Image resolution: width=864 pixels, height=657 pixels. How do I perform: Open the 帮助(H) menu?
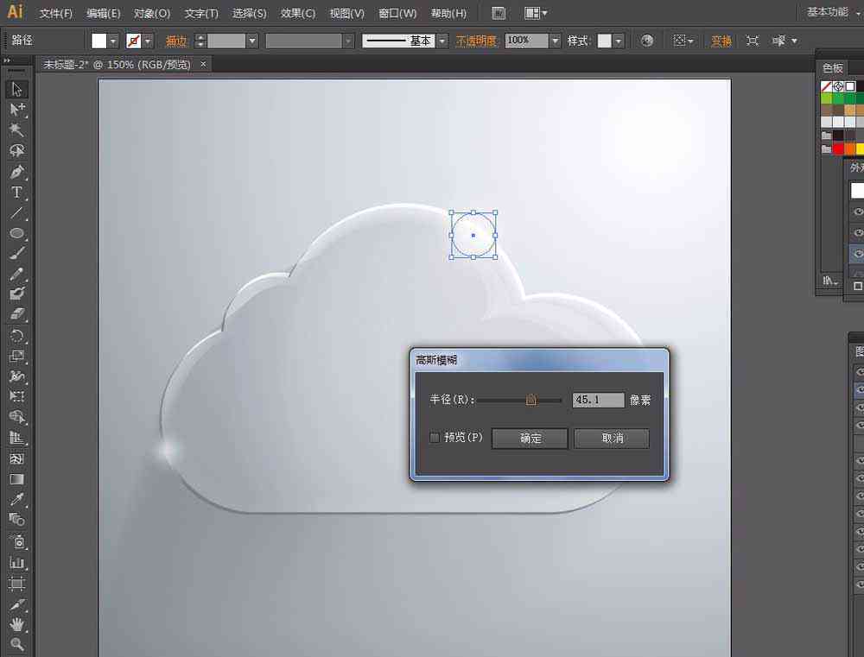(x=448, y=13)
